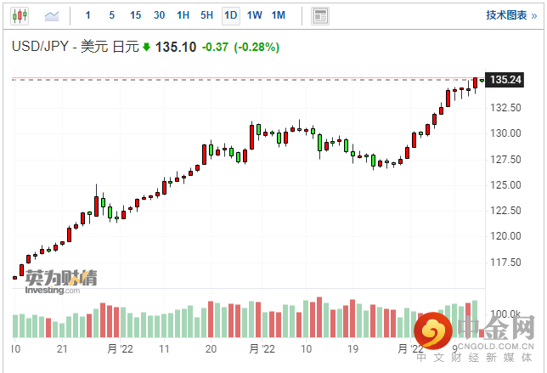Click the 132.50 price axis label
Screen dimensions: 547x373
coord(505,107)
